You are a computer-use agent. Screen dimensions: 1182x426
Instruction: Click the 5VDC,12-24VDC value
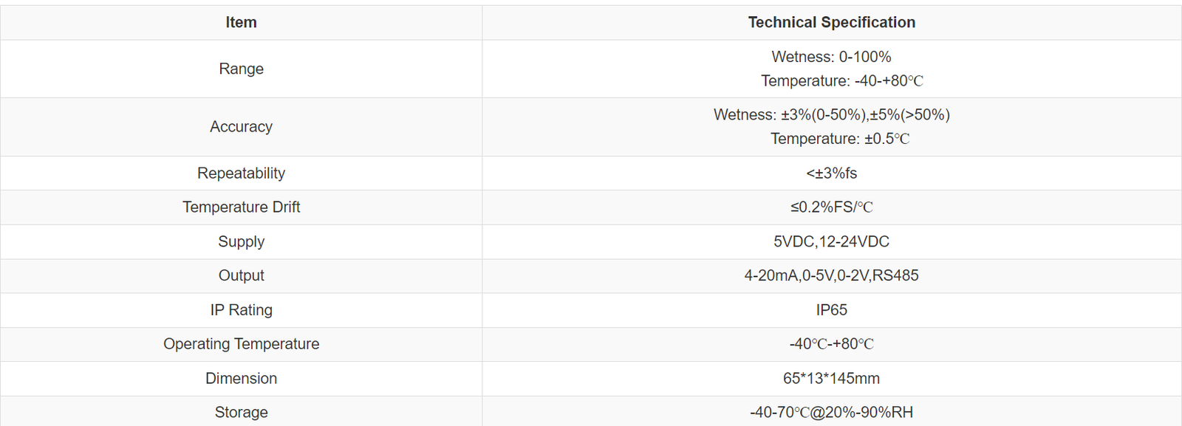[831, 242]
